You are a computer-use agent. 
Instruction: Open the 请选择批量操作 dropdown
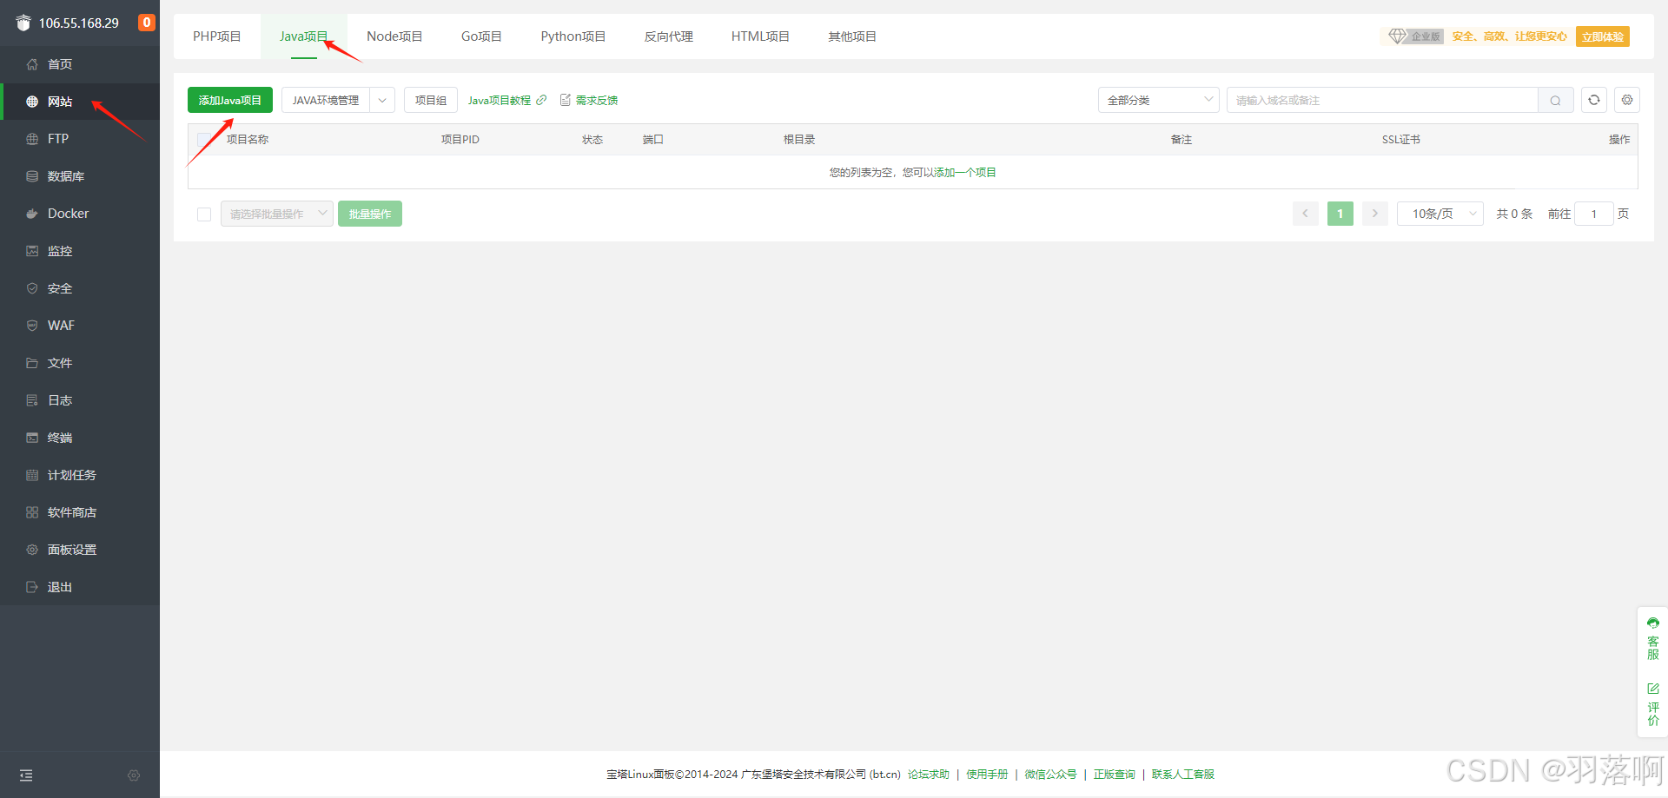coord(277,214)
